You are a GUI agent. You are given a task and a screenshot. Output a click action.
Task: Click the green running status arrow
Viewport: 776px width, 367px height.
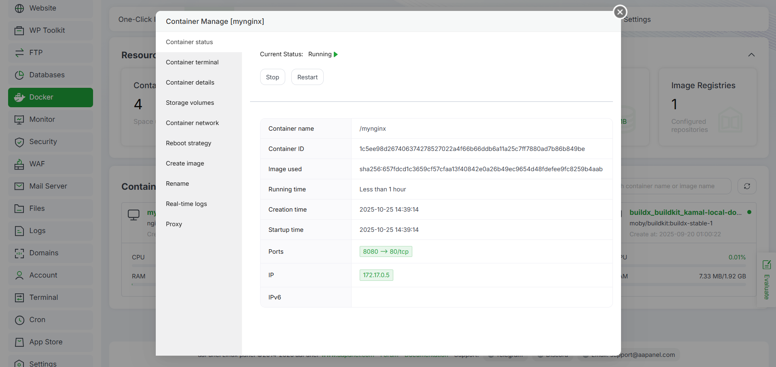[x=336, y=54]
